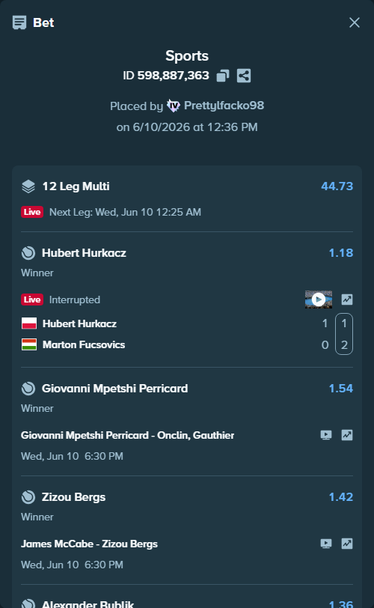Click the 12 Leg Multi layers icon
The width and height of the screenshot is (374, 608).
(28, 186)
